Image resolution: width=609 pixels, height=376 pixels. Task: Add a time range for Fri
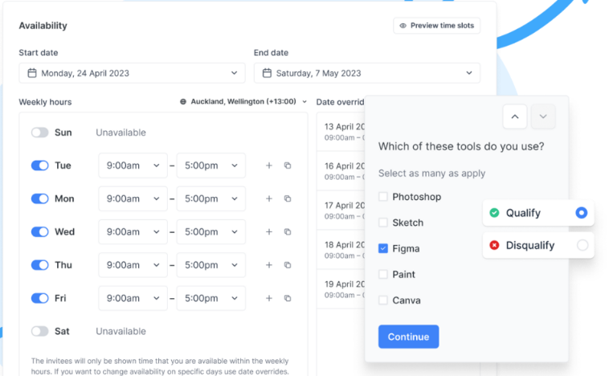tap(269, 298)
